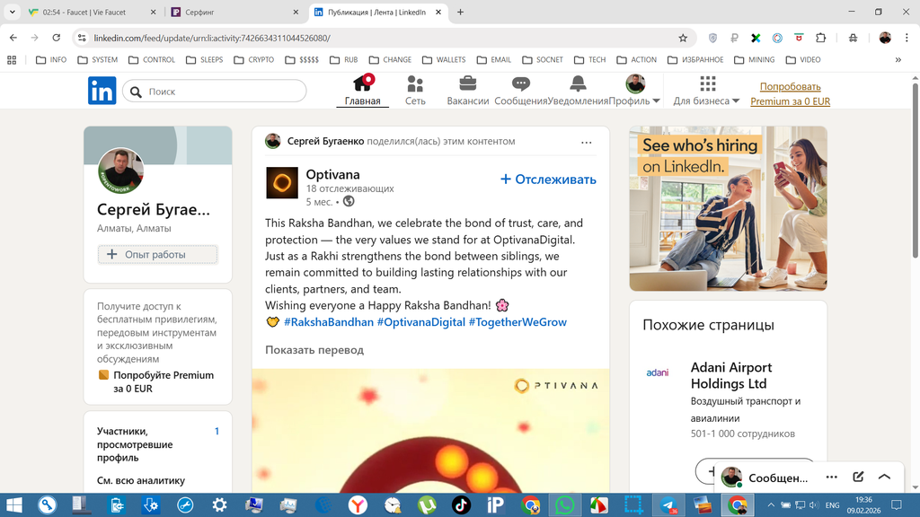Switch to the Серфинг tab
920x517 pixels.
pyautogui.click(x=234, y=12)
